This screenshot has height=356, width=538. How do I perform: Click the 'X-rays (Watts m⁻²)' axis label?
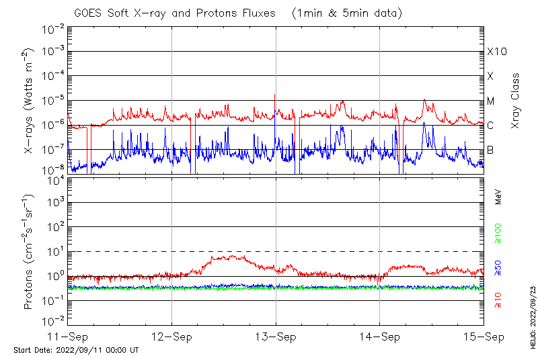click(x=29, y=100)
